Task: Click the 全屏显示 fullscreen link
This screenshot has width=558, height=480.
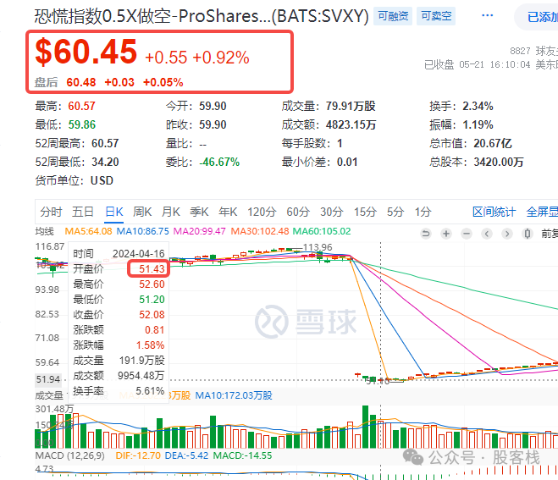Action: (542, 212)
